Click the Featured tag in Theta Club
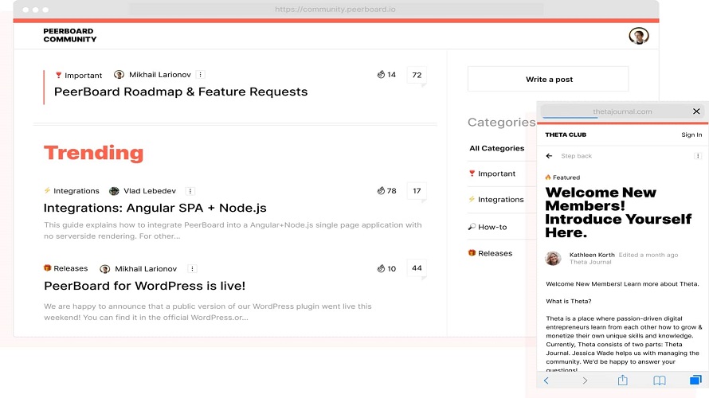This screenshot has height=398, width=709. pos(562,178)
